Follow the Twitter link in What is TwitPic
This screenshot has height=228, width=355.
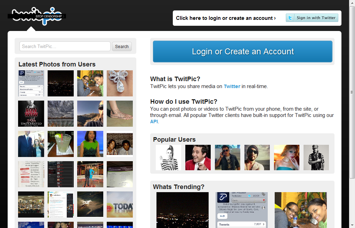point(232,86)
